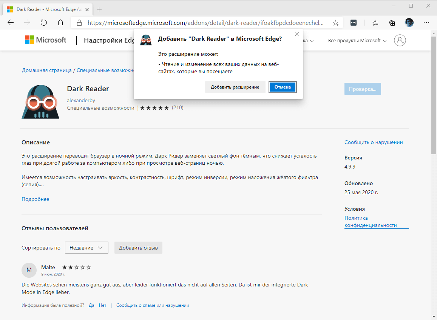Image resolution: width=437 pixels, height=320 pixels.
Task: Click Добавить расширение button
Action: click(235, 87)
